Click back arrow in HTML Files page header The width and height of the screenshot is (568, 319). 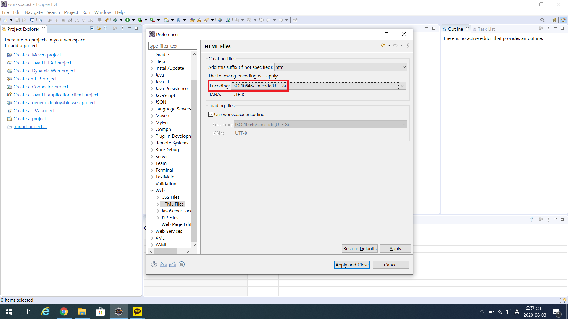pyautogui.click(x=383, y=45)
